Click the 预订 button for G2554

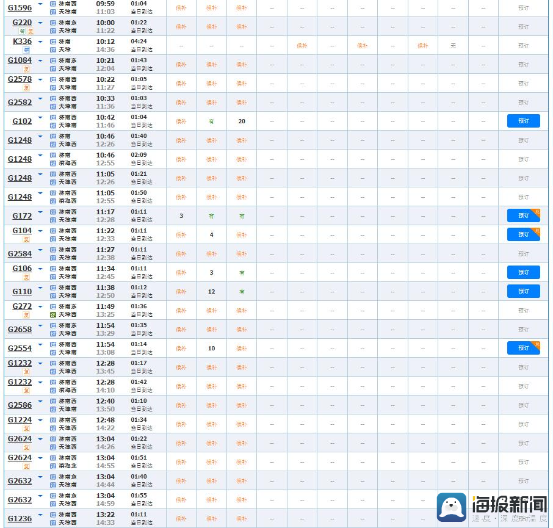[x=523, y=348]
